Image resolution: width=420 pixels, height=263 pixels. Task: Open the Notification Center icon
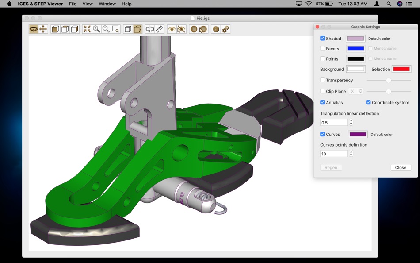(409, 4)
